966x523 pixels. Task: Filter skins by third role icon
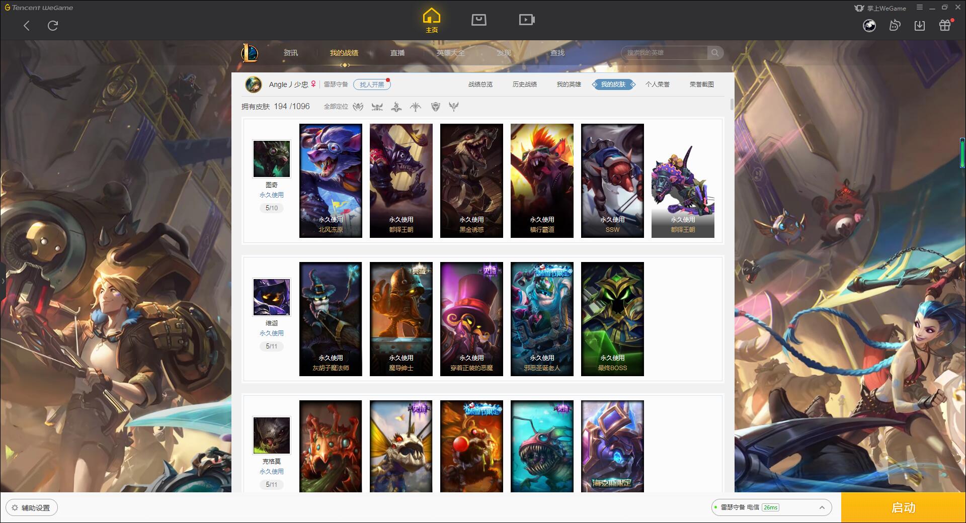click(x=396, y=107)
